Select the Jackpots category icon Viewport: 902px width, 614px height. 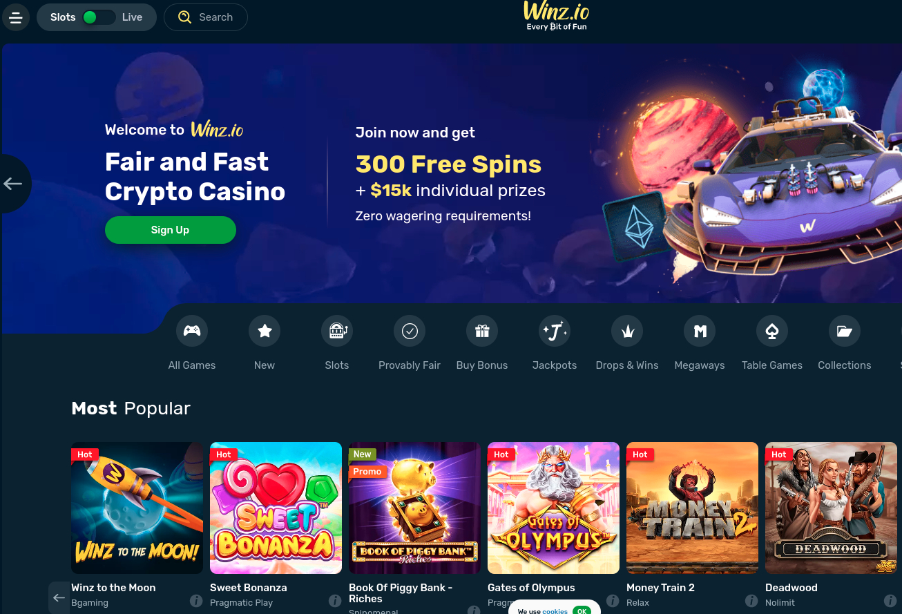[555, 332]
